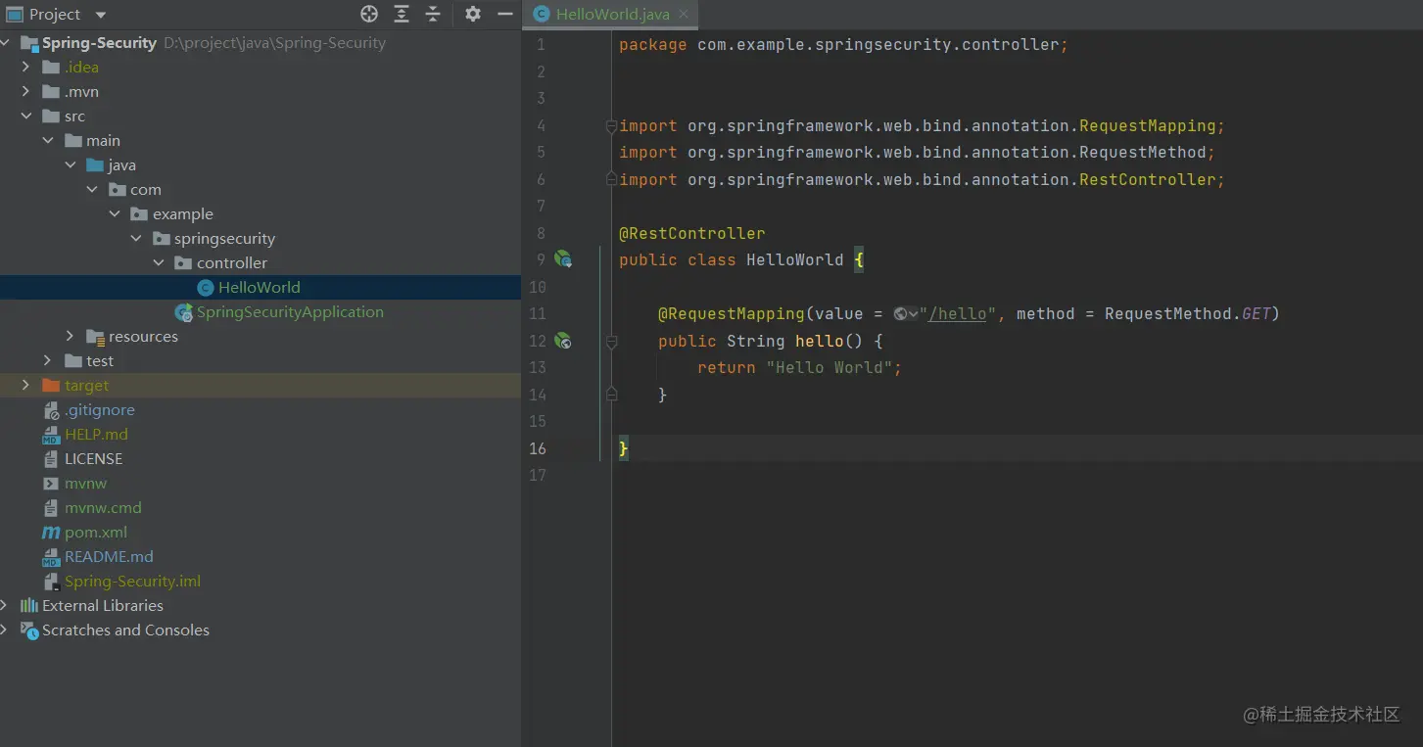
Task: Click the HelloWorld class name on line 9
Action: [x=795, y=260]
